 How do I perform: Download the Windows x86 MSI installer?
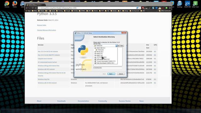pyautogui.click(x=46, y=69)
